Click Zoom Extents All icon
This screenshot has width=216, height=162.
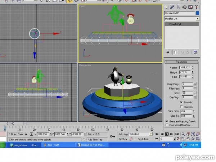click(198, 134)
